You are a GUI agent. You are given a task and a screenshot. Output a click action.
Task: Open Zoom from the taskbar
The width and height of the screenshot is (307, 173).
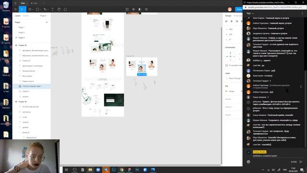98,170
